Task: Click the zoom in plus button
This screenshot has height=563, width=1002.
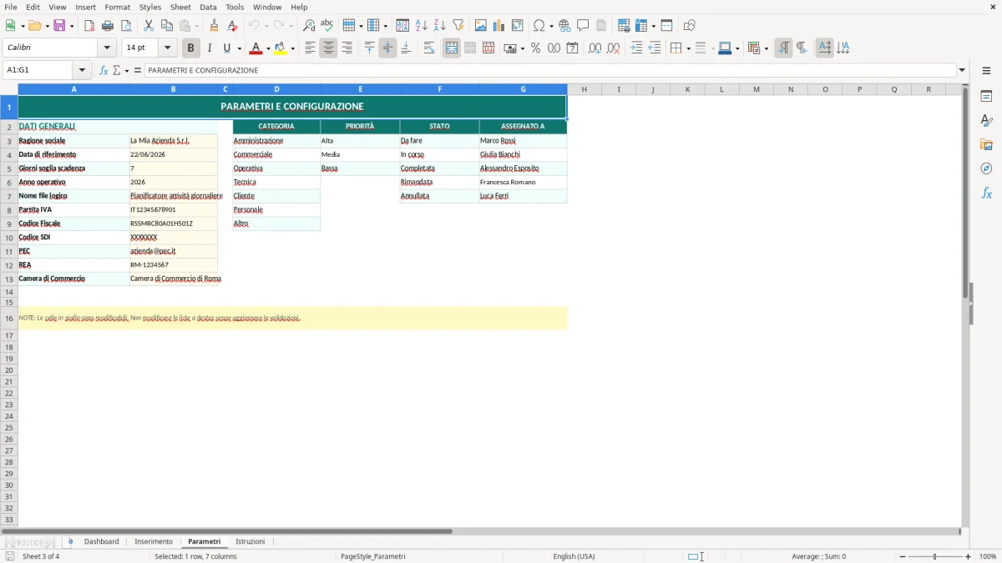Action: (x=969, y=556)
